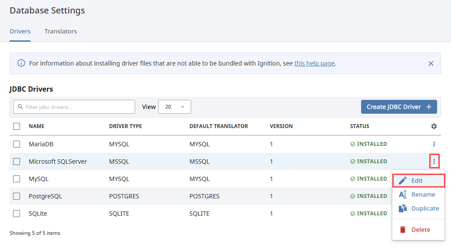451x247 pixels.
Task: Click MSSQL driver type cell
Action: click(119, 161)
